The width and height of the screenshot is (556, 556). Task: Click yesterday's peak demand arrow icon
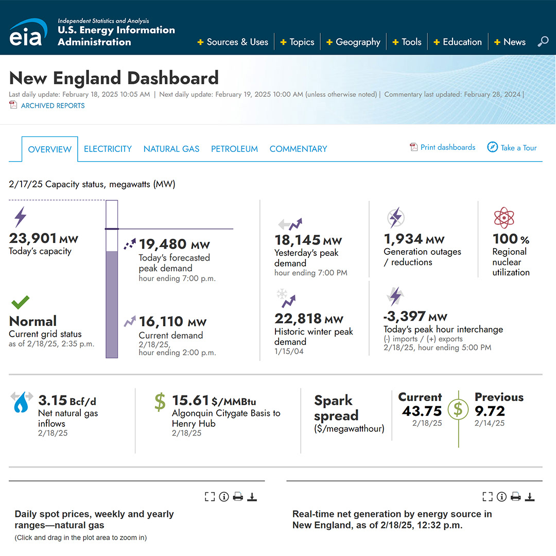pos(290,224)
